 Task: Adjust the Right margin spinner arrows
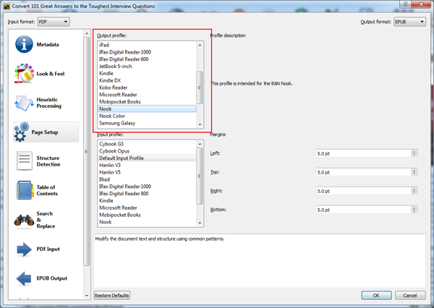414,191
